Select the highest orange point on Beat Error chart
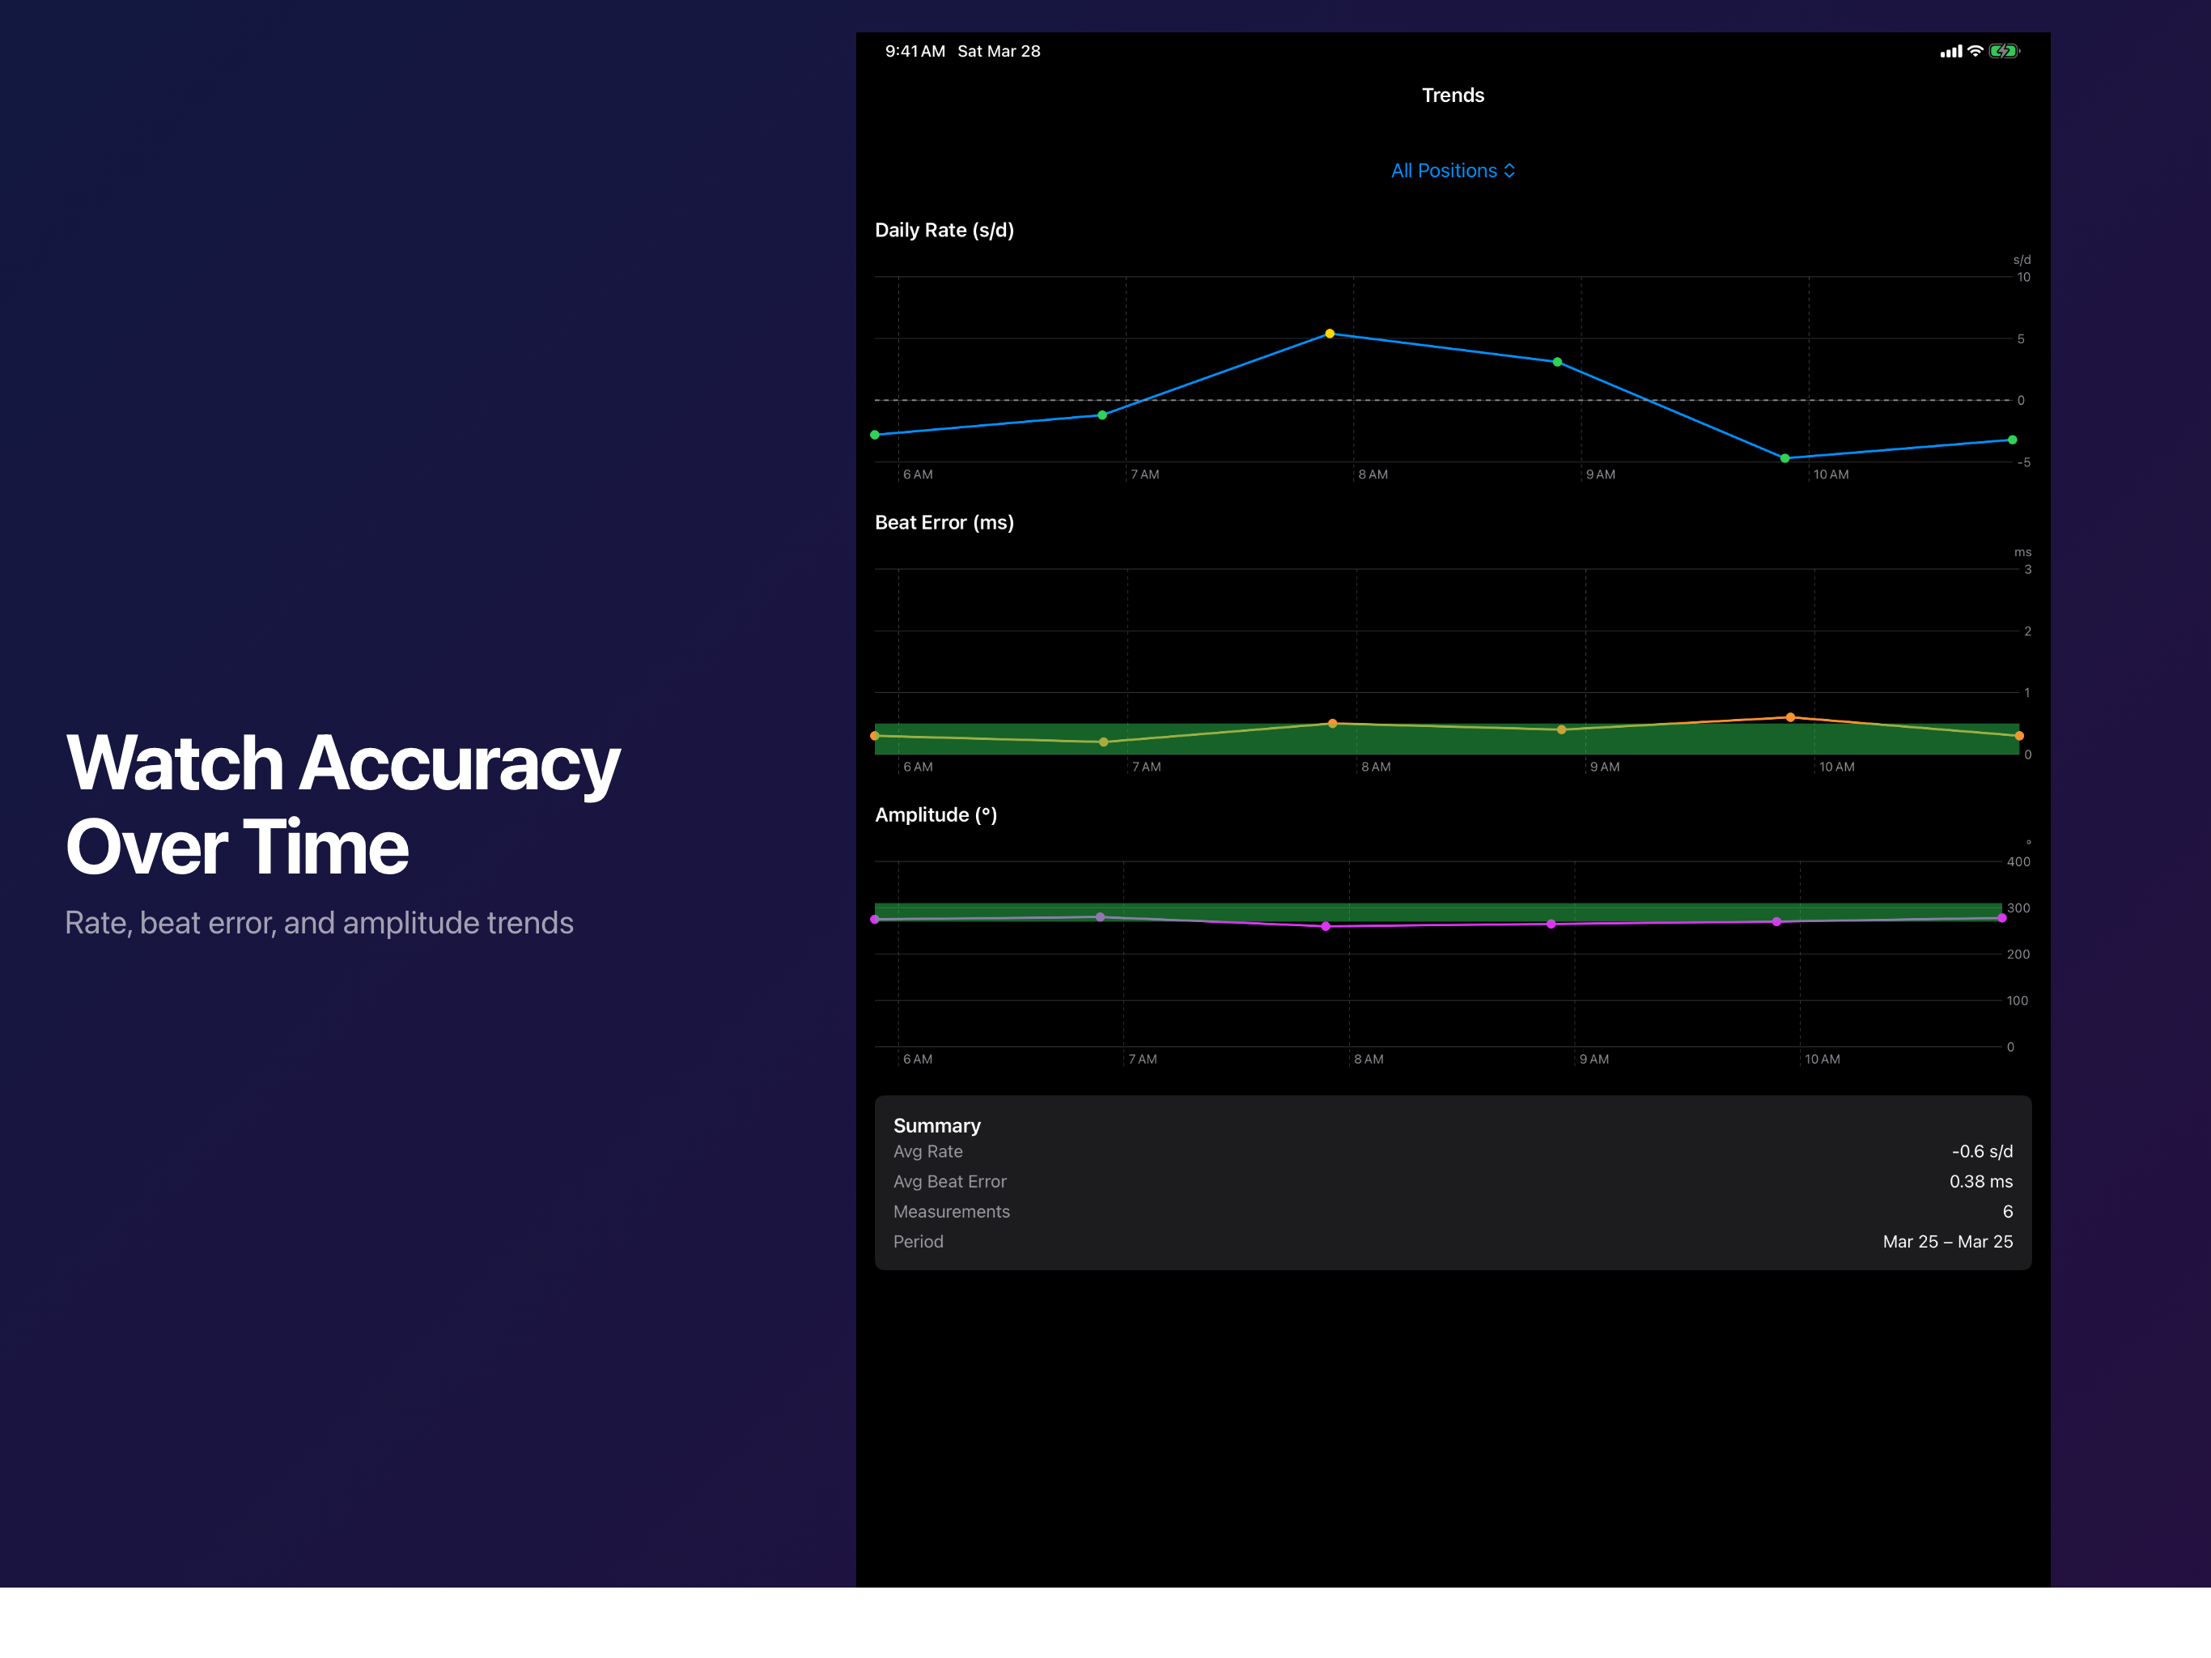This screenshot has width=2211, height=1658. 1790,717
